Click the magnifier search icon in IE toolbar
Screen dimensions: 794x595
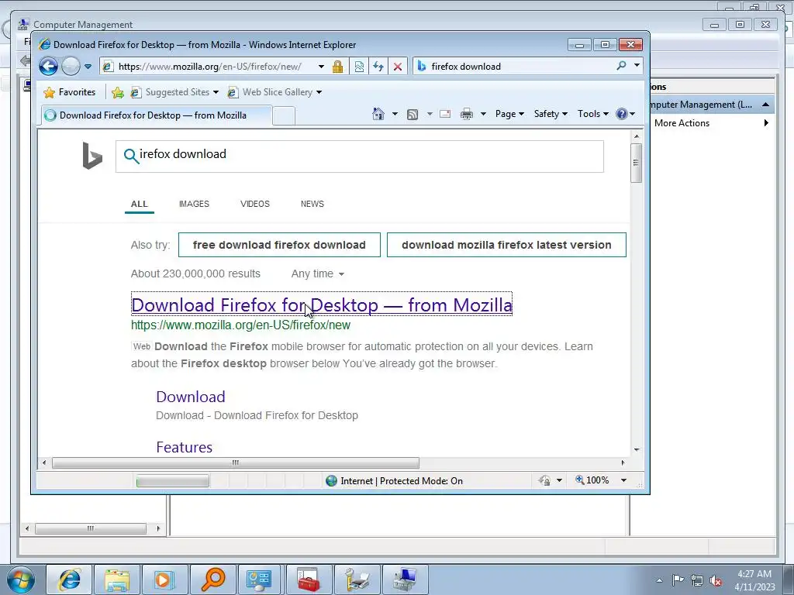(621, 66)
